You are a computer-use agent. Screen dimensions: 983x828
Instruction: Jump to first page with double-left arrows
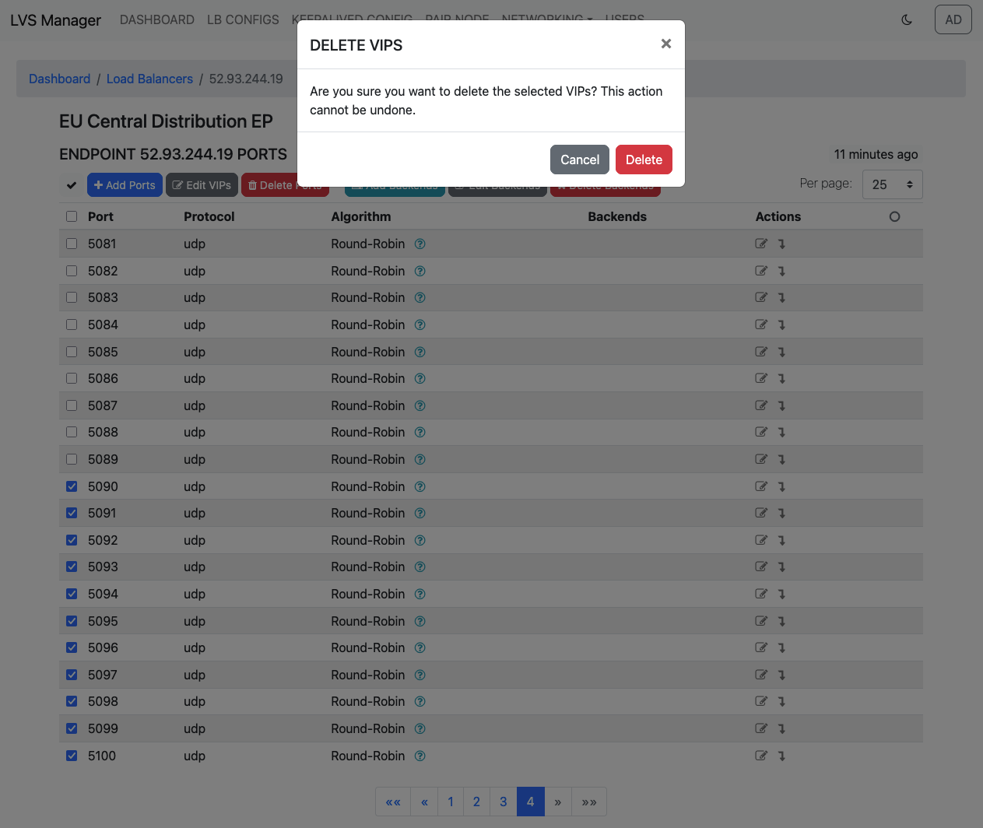[393, 802]
